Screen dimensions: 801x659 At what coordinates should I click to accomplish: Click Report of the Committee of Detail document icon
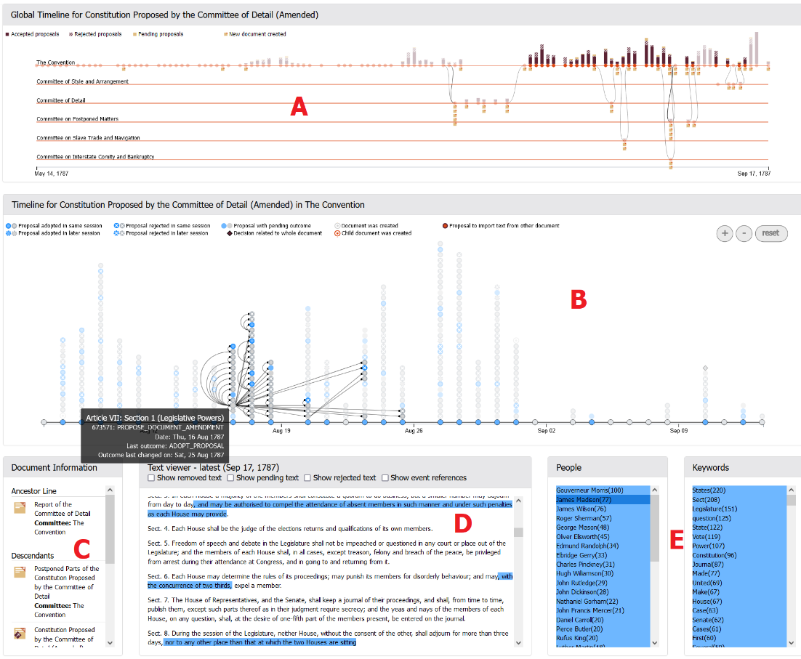click(20, 508)
